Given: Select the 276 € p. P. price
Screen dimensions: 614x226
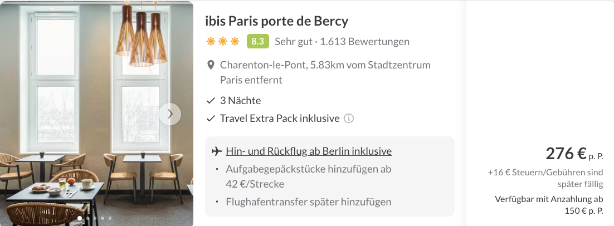Looking at the screenshot, I should tap(574, 154).
